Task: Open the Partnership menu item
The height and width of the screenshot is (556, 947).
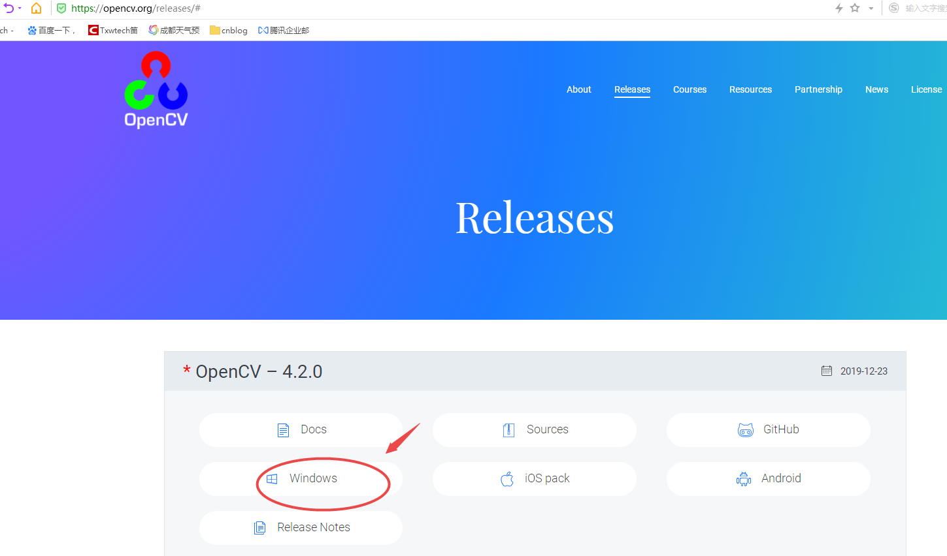Action: tap(818, 89)
